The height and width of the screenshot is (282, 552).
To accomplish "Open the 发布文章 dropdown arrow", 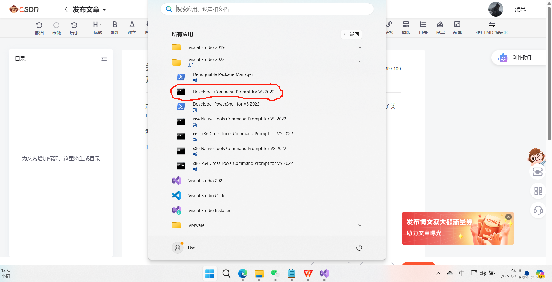I will tap(104, 10).
